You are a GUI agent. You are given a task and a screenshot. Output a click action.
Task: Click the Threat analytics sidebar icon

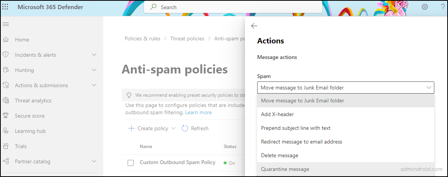(x=6, y=100)
